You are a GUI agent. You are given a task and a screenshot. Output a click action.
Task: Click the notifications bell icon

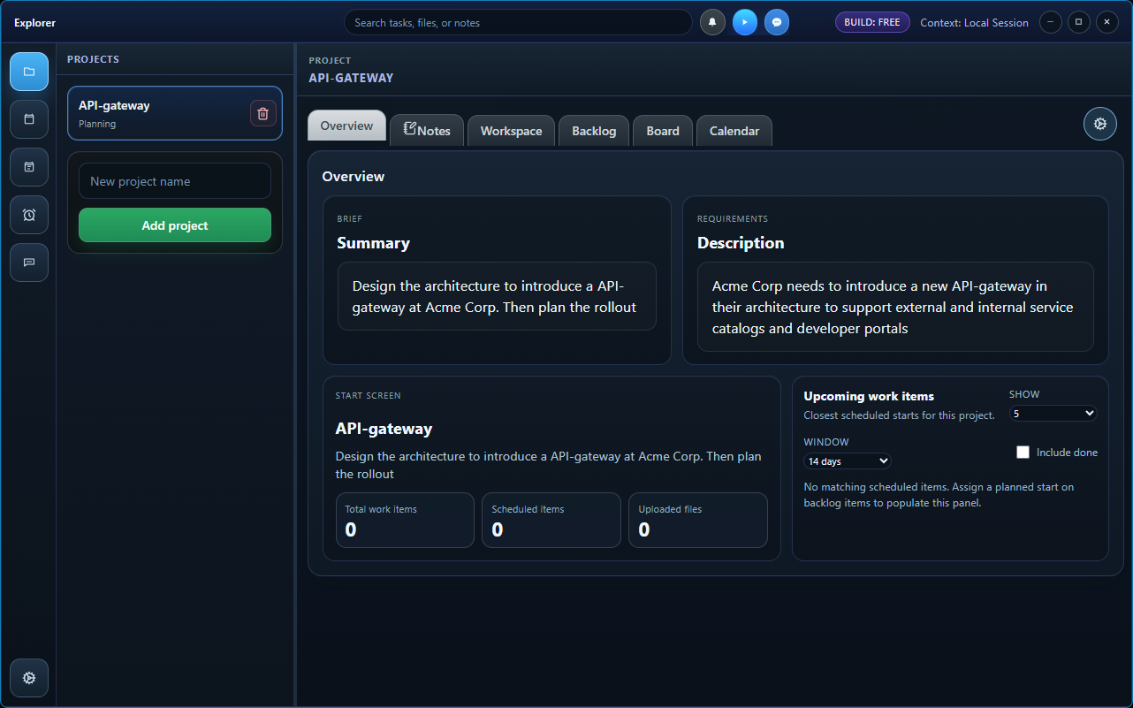(x=712, y=22)
